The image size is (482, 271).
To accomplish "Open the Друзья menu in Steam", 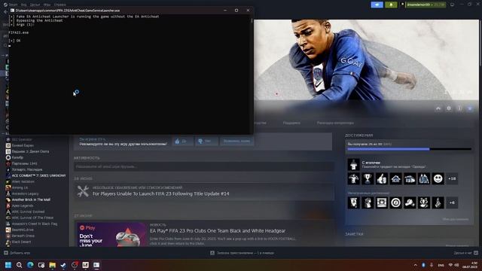I will [x=35, y=5].
